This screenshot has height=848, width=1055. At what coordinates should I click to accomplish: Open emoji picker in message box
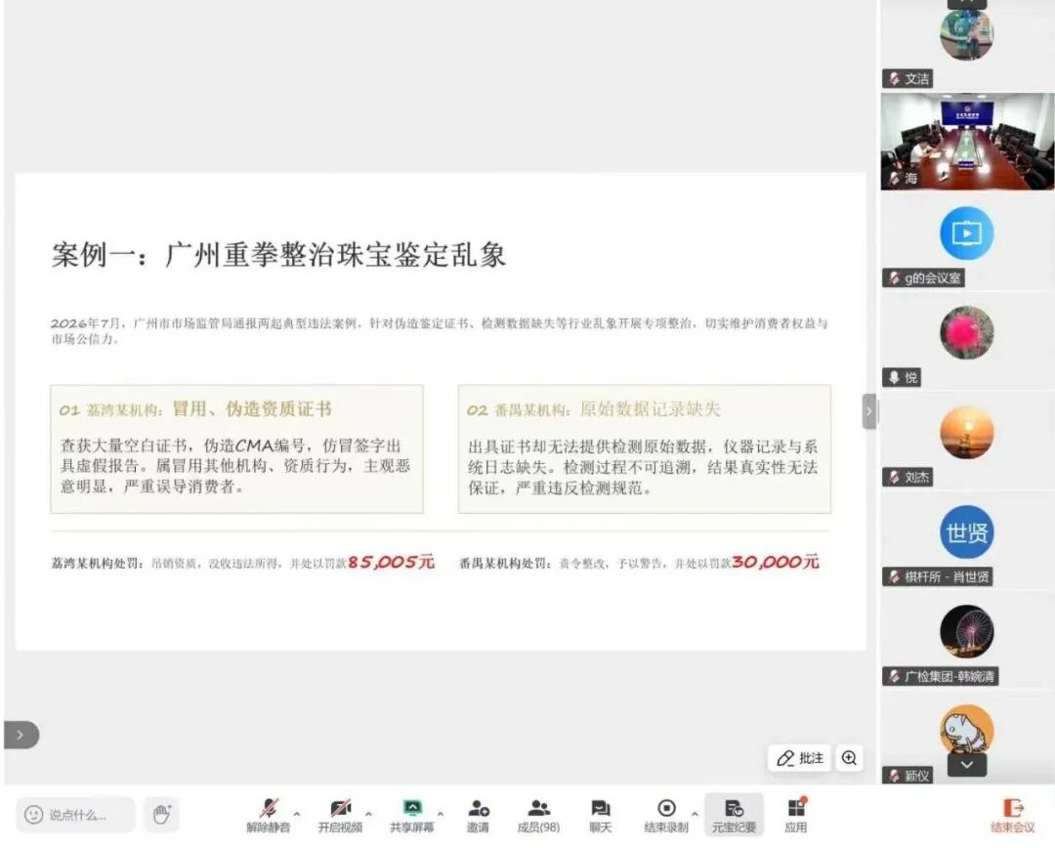point(33,815)
